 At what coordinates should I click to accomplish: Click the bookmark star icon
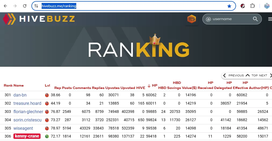coord(229,6)
